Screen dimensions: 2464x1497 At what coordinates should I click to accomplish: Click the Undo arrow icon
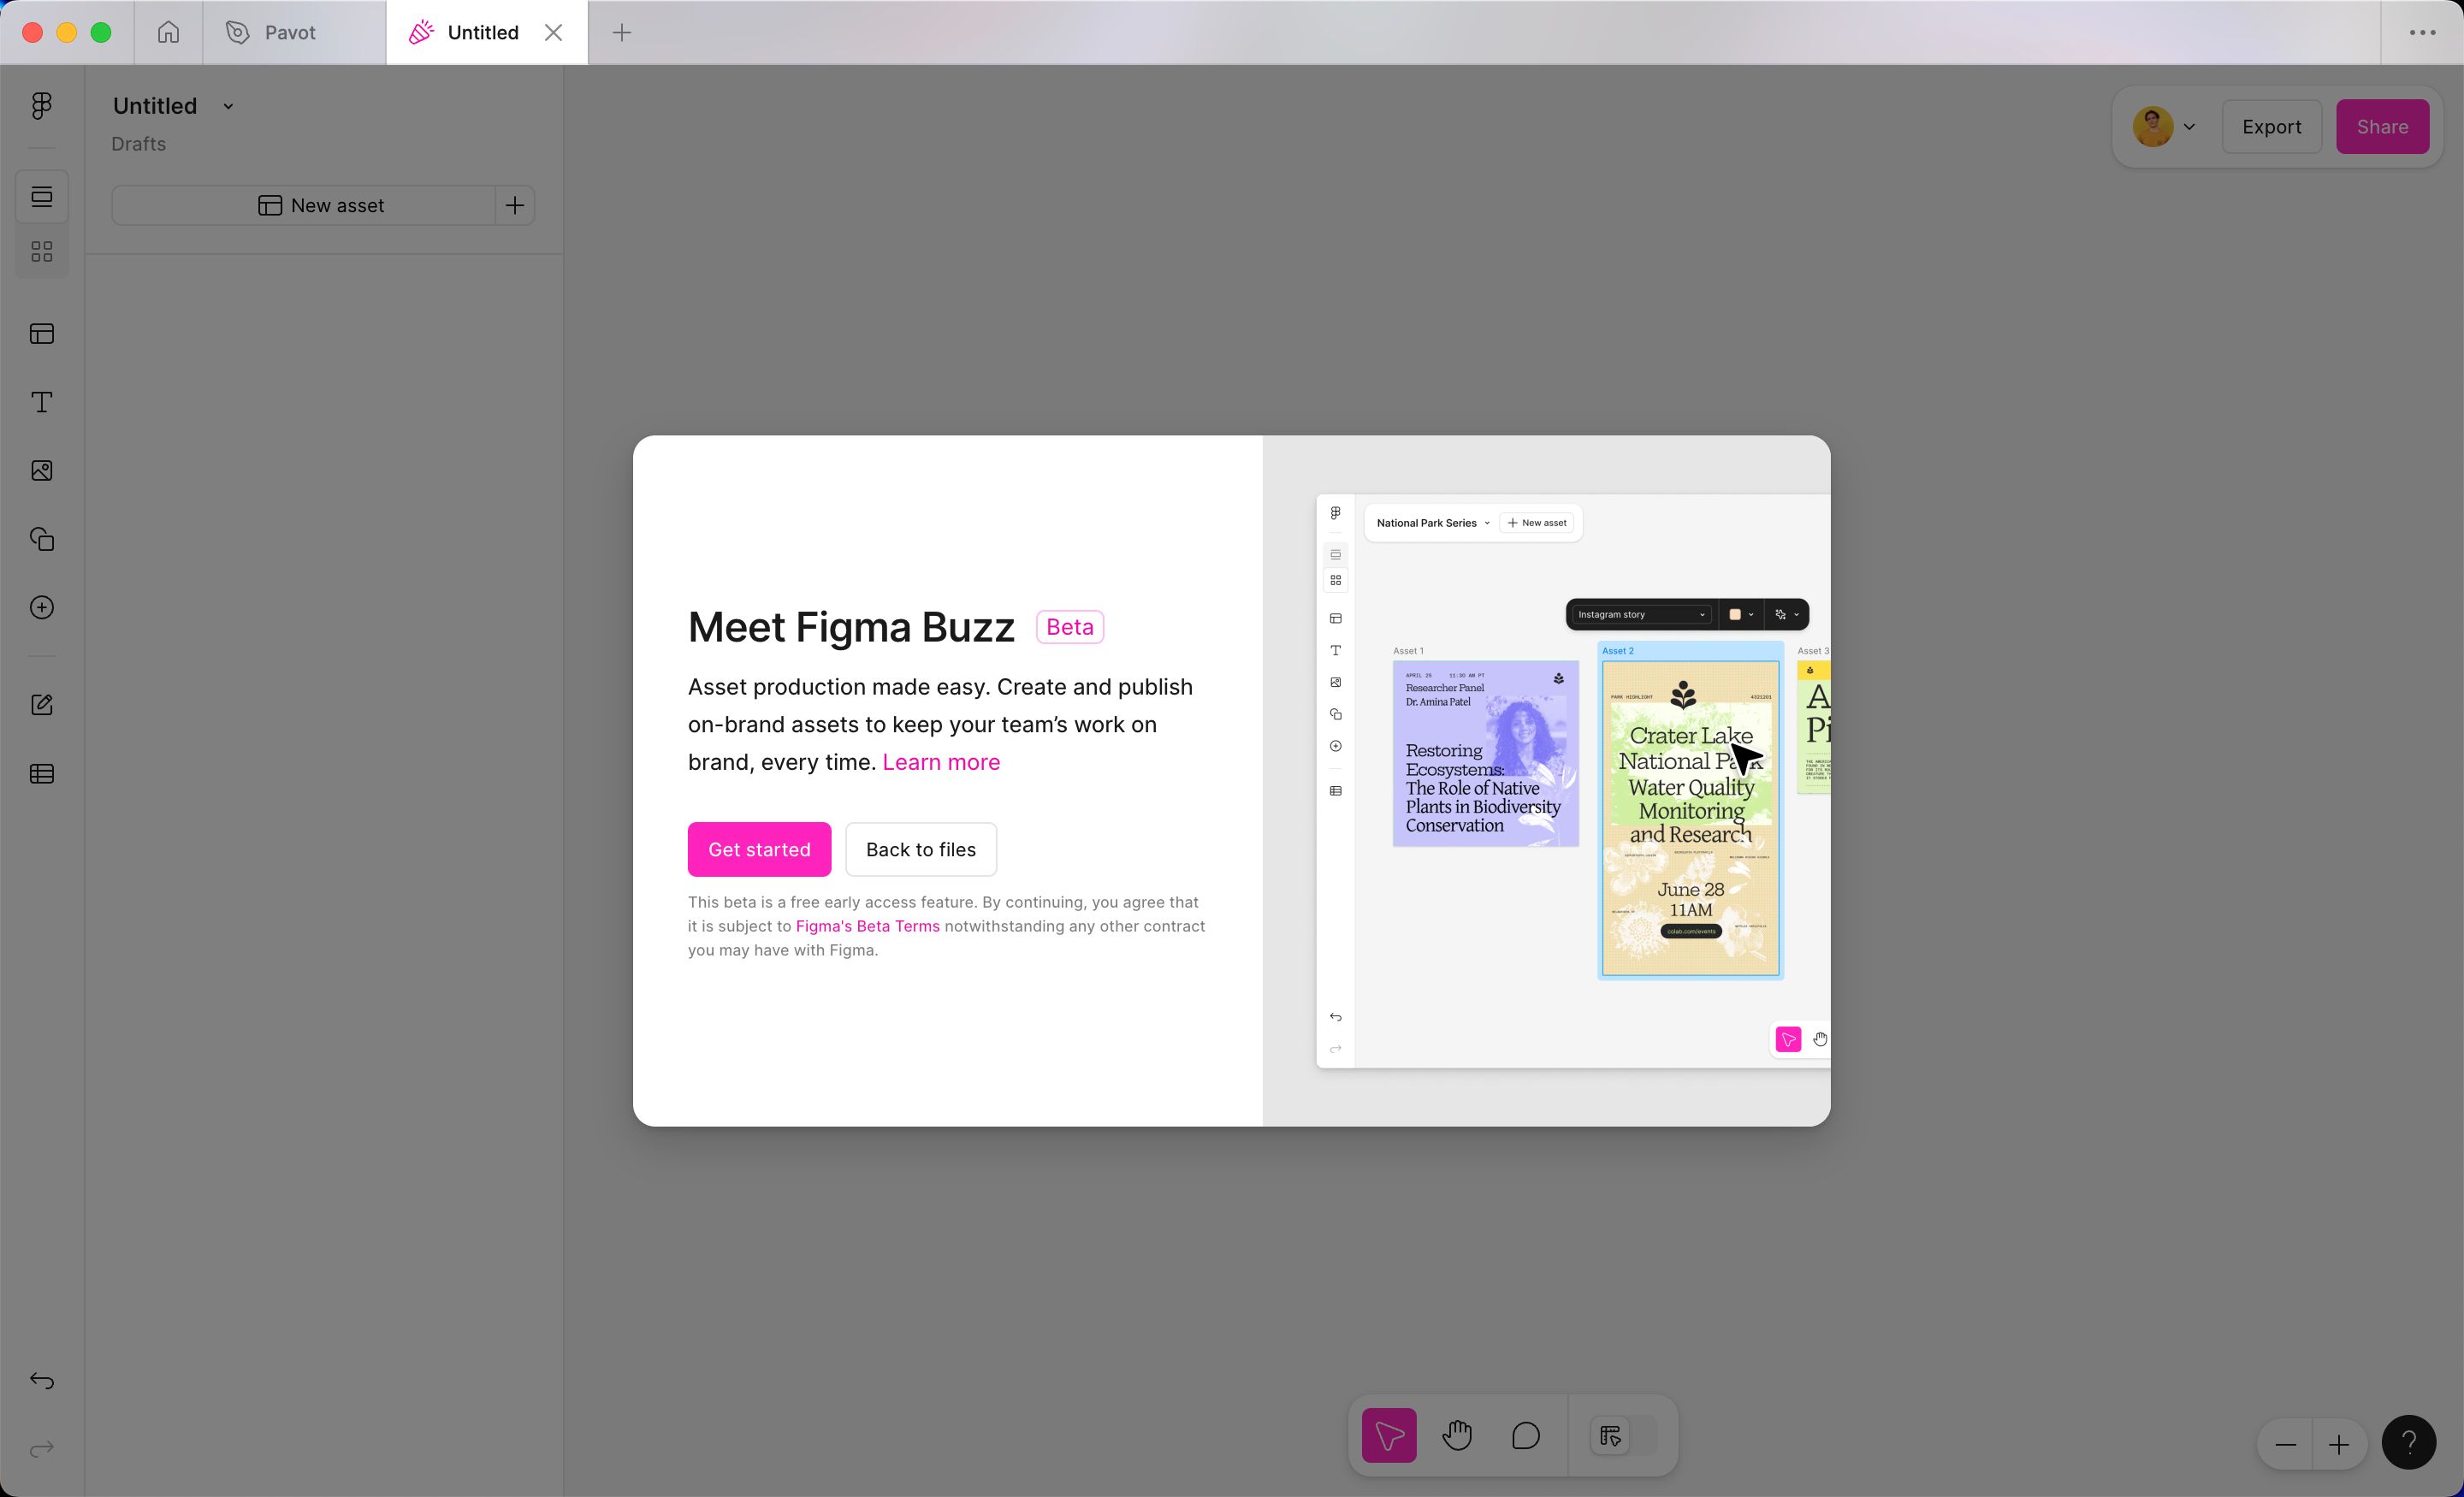tap(41, 1381)
